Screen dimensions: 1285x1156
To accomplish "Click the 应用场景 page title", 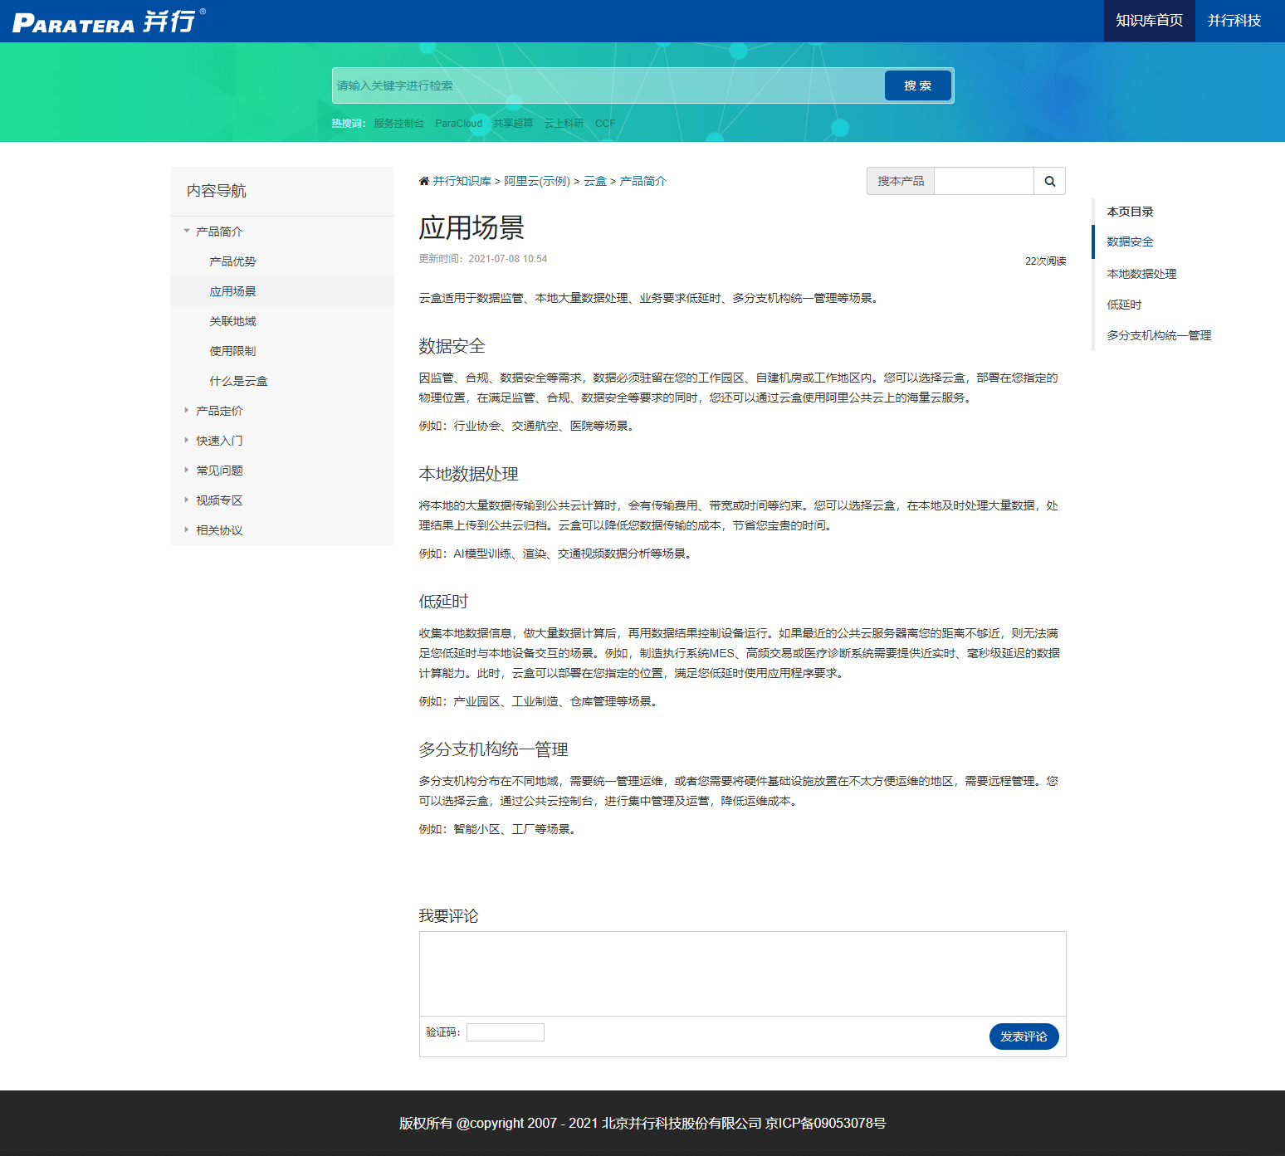I will click(x=471, y=227).
